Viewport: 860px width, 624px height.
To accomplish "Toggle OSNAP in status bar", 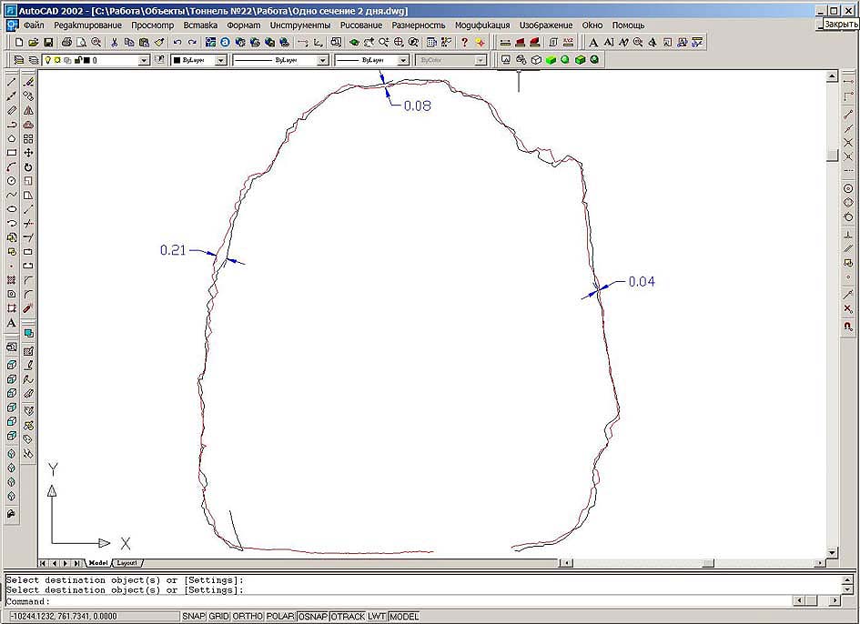I will point(313,617).
